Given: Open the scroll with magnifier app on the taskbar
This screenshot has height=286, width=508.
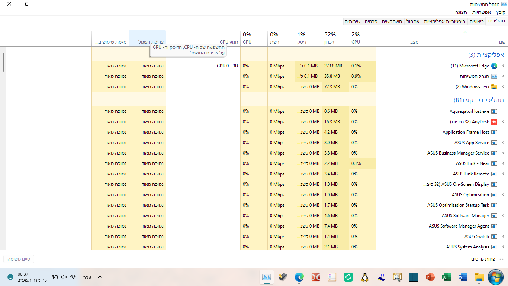Looking at the screenshot, I should click(398, 277).
